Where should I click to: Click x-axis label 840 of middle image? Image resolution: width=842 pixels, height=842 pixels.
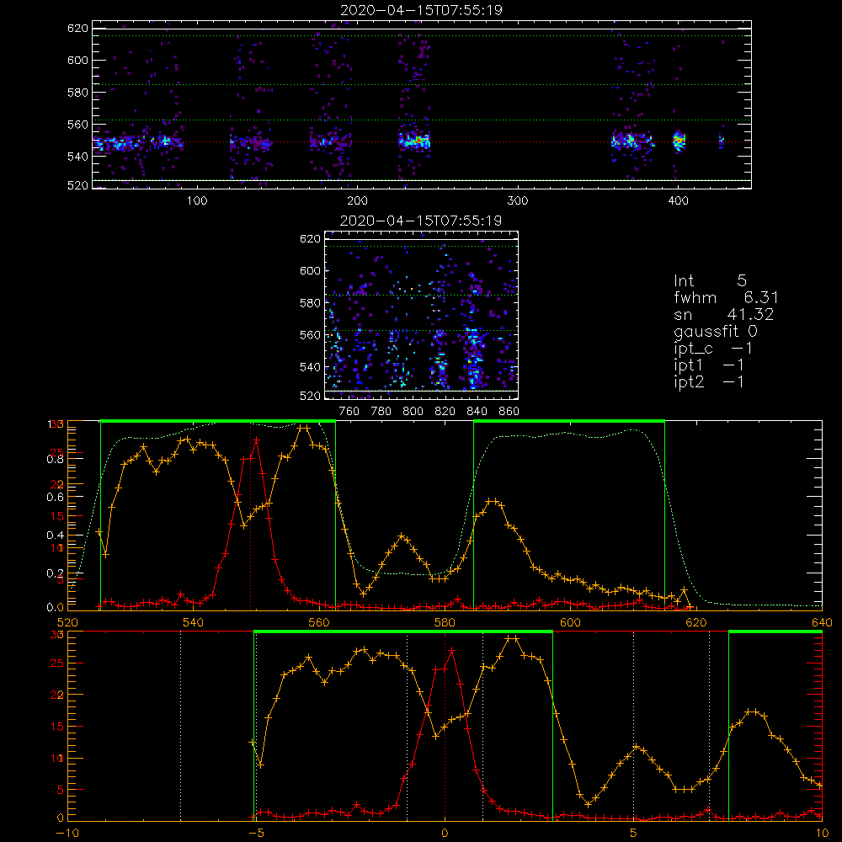477,412
